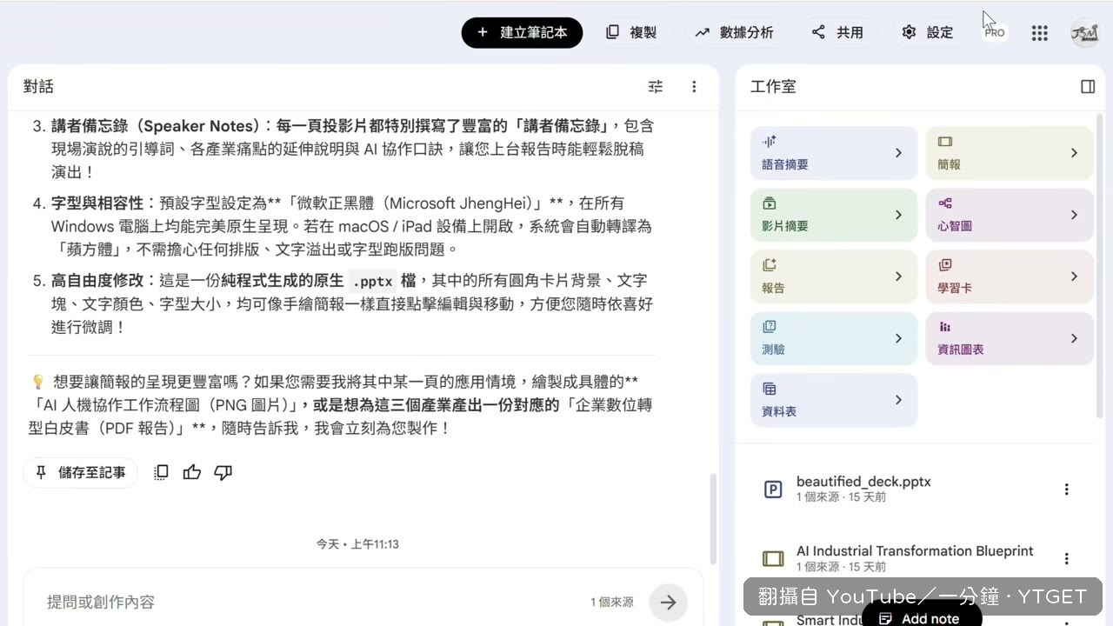Open the account avatar menu
Image resolution: width=1113 pixels, height=626 pixels.
click(1085, 33)
